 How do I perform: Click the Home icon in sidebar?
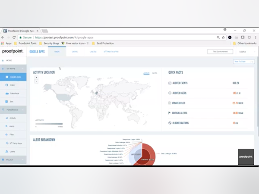[x=3, y=60]
